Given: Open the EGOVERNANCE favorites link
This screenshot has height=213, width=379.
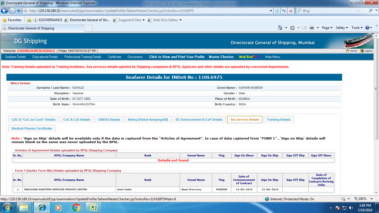Looking at the screenshot, I should 48,20.
